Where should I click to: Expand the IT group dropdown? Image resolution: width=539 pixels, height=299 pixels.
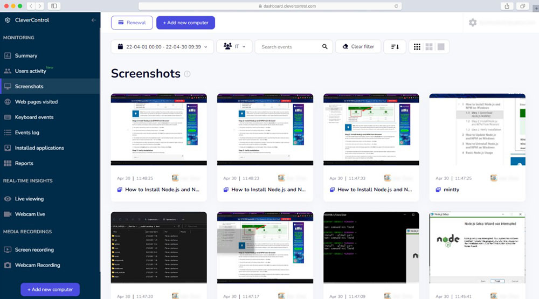coord(234,47)
